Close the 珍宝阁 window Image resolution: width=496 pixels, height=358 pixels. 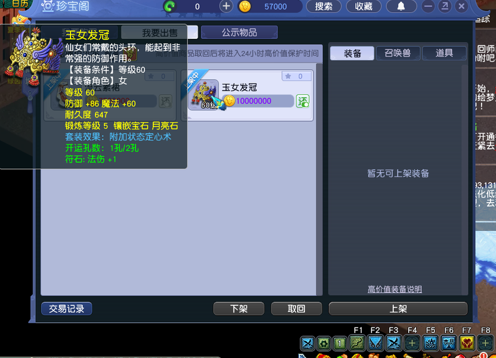tap(461, 7)
